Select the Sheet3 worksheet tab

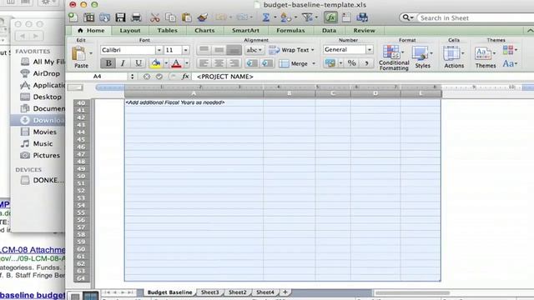209,292
